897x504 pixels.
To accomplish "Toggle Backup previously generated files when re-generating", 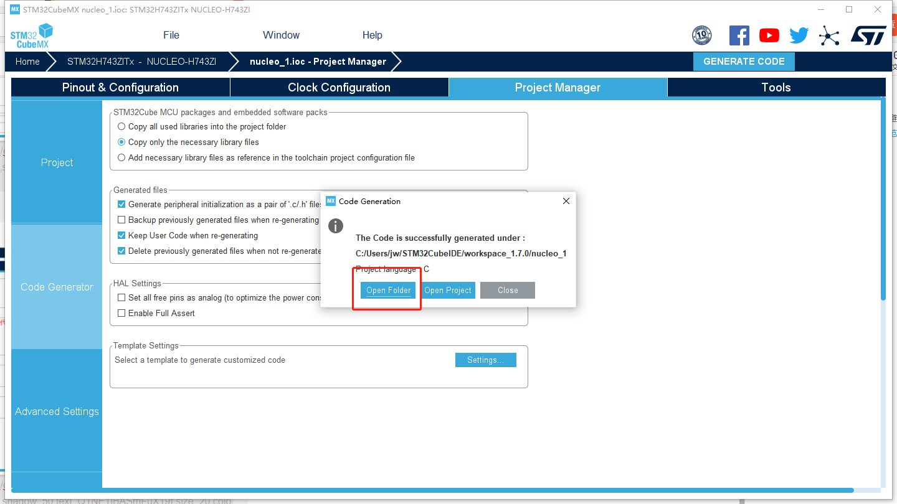I will [x=121, y=220].
